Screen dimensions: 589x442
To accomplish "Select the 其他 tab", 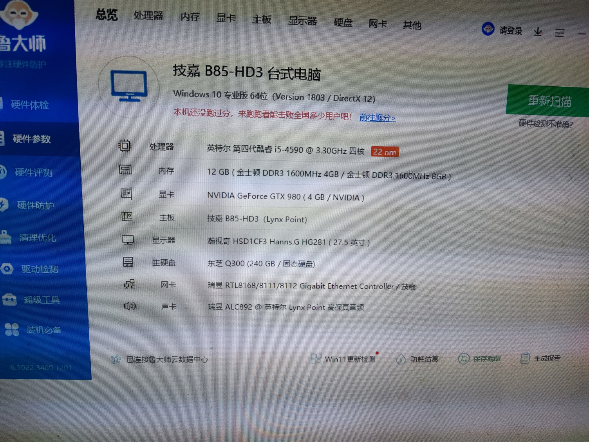I will pyautogui.click(x=412, y=25).
